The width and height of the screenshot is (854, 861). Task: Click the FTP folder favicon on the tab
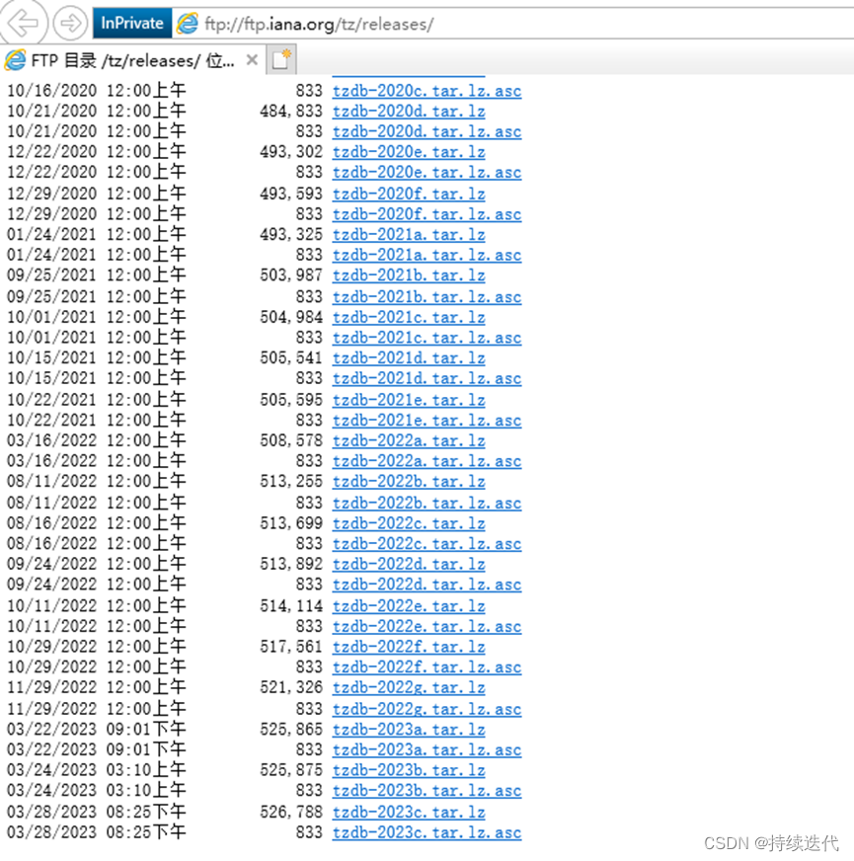(x=12, y=59)
